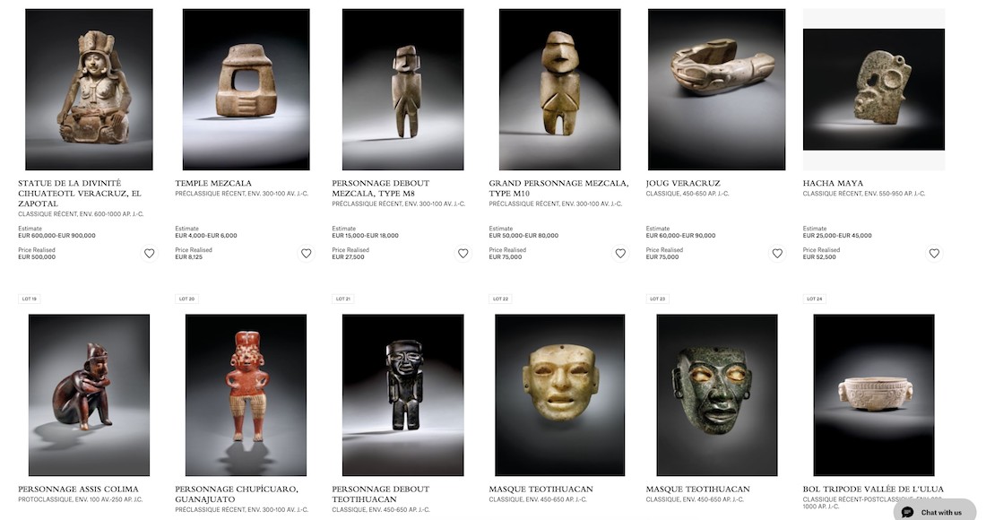Open the red Chupícuaro figure photo
This screenshot has width=986, height=520.
point(246,394)
